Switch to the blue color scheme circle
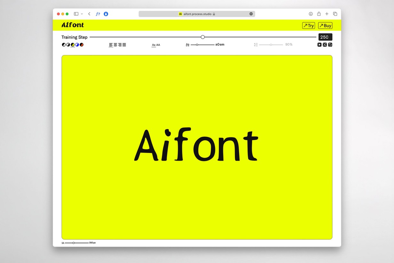 [x=77, y=45]
